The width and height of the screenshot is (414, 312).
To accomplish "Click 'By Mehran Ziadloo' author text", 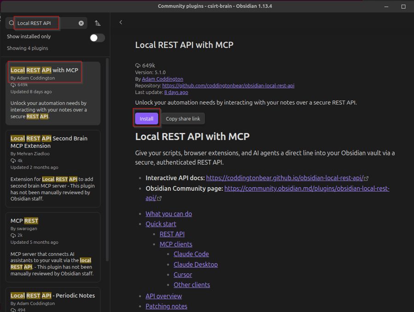I will pos(30,153).
